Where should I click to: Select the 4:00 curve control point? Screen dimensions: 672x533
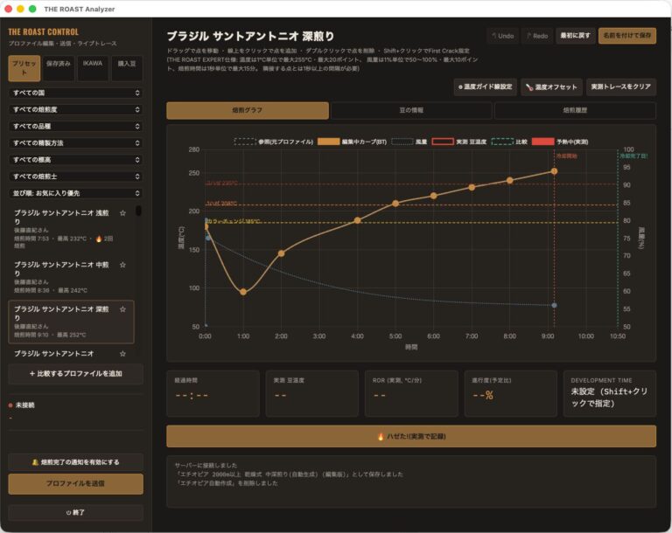coord(357,220)
